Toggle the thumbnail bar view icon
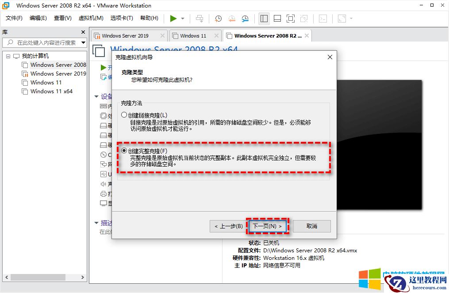Image resolution: width=449 pixels, height=293 pixels. click(277, 19)
